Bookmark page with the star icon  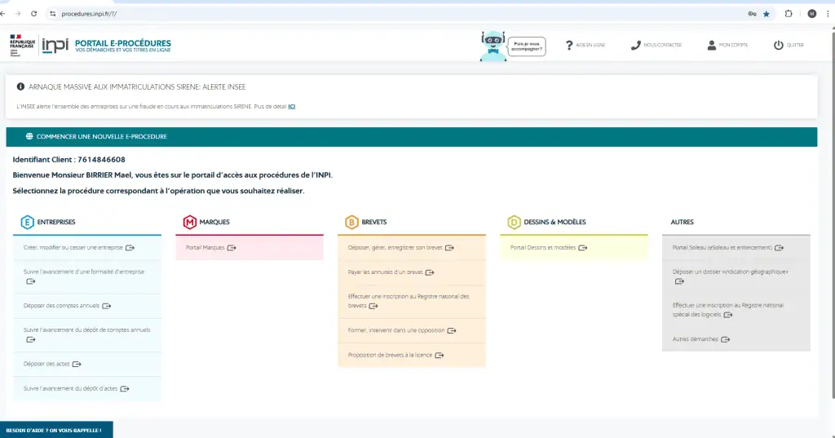[x=766, y=14]
